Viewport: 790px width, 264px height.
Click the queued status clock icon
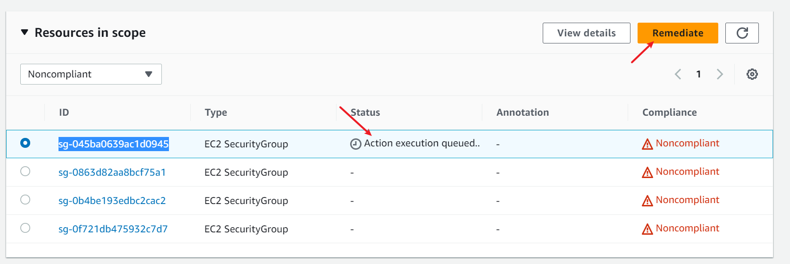click(x=356, y=144)
